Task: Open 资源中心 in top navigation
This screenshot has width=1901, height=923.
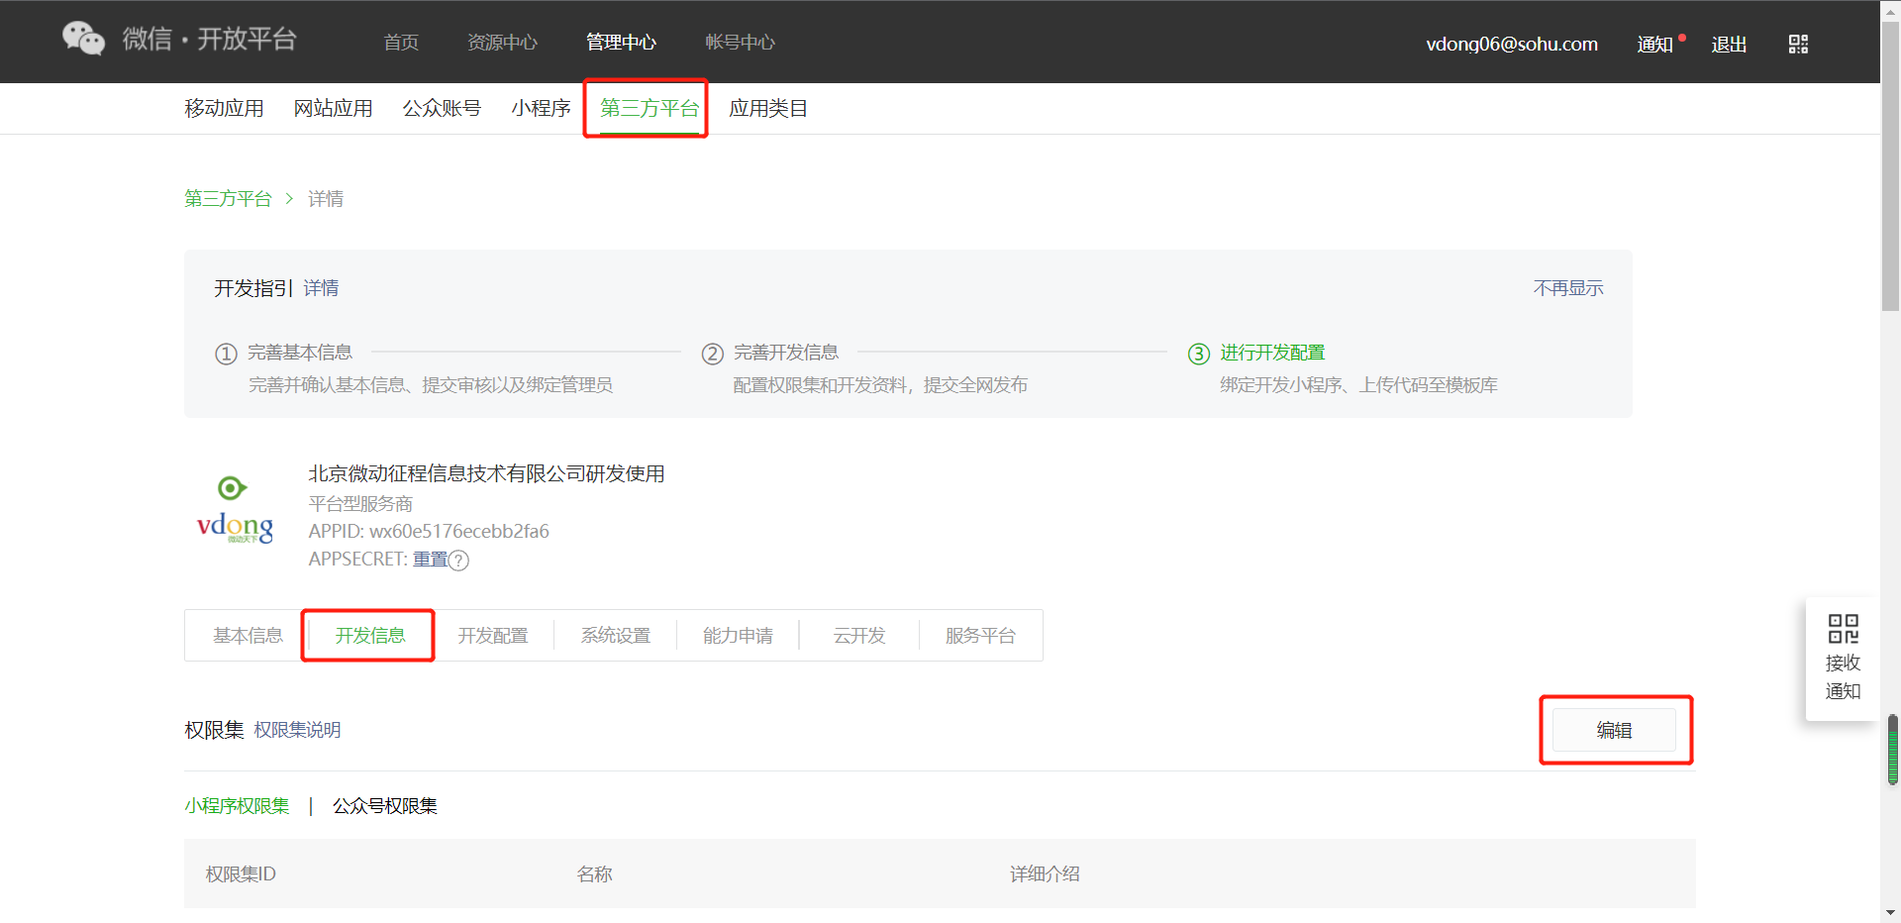Action: (502, 43)
